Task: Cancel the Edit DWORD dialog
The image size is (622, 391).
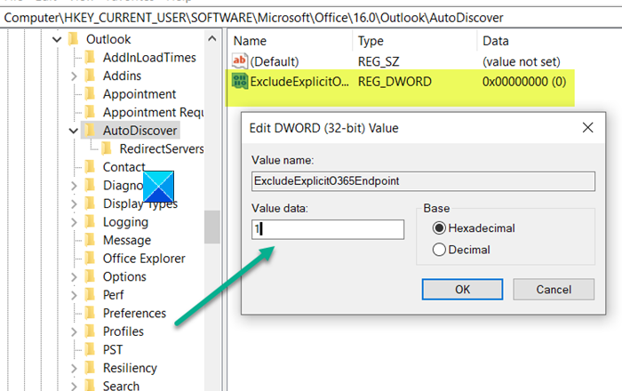Action: pos(554,289)
